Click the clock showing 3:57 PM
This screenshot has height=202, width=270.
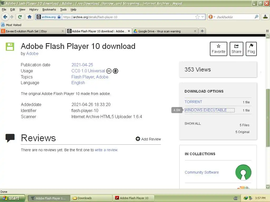click(x=260, y=198)
